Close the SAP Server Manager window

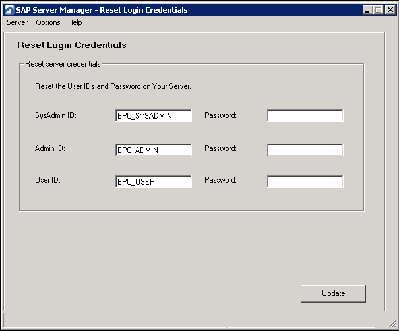click(x=390, y=10)
